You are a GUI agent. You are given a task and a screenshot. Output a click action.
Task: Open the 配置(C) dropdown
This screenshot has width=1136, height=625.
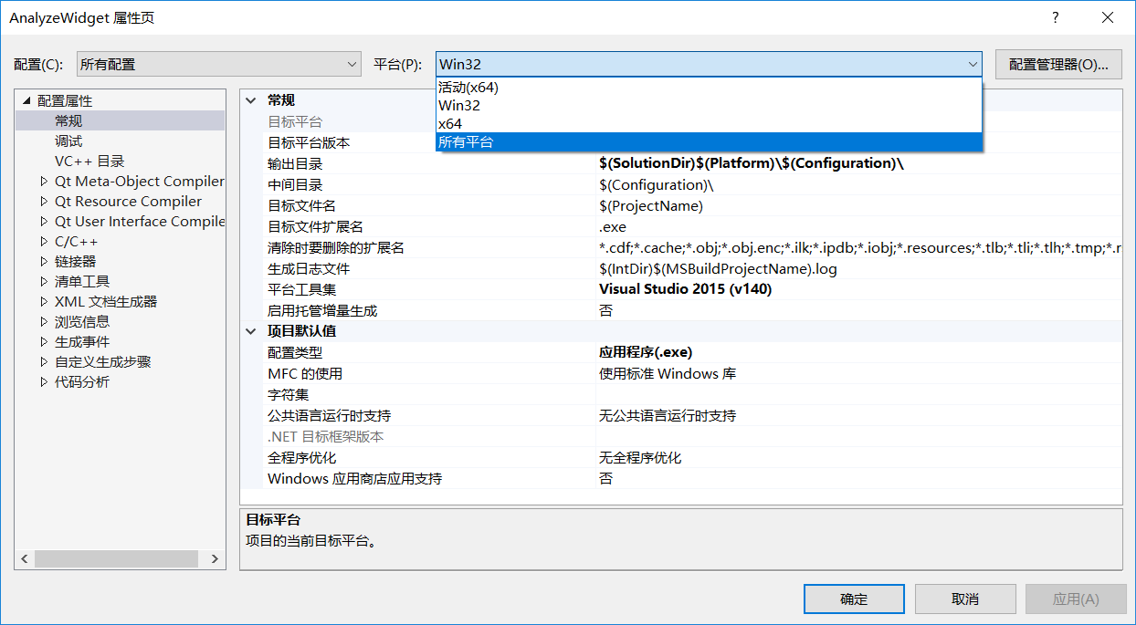219,64
